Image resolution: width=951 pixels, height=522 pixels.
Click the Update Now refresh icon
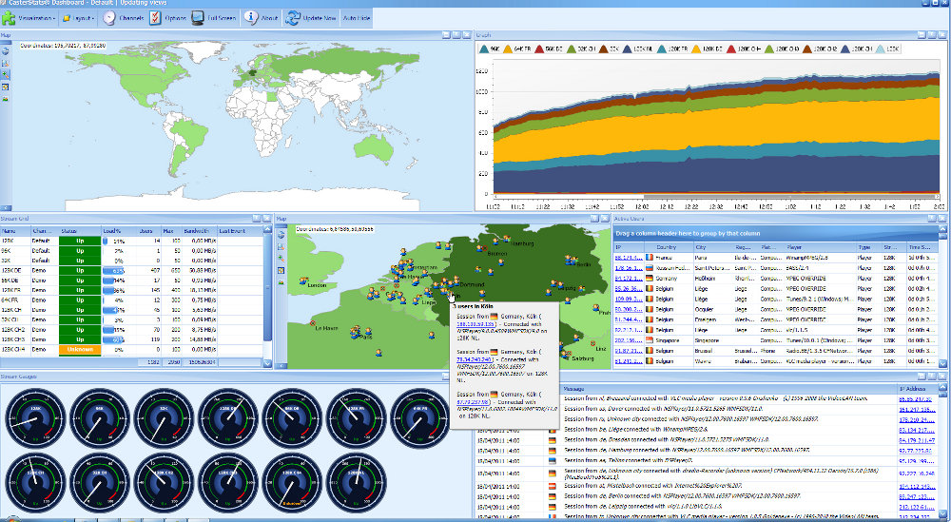[293, 17]
